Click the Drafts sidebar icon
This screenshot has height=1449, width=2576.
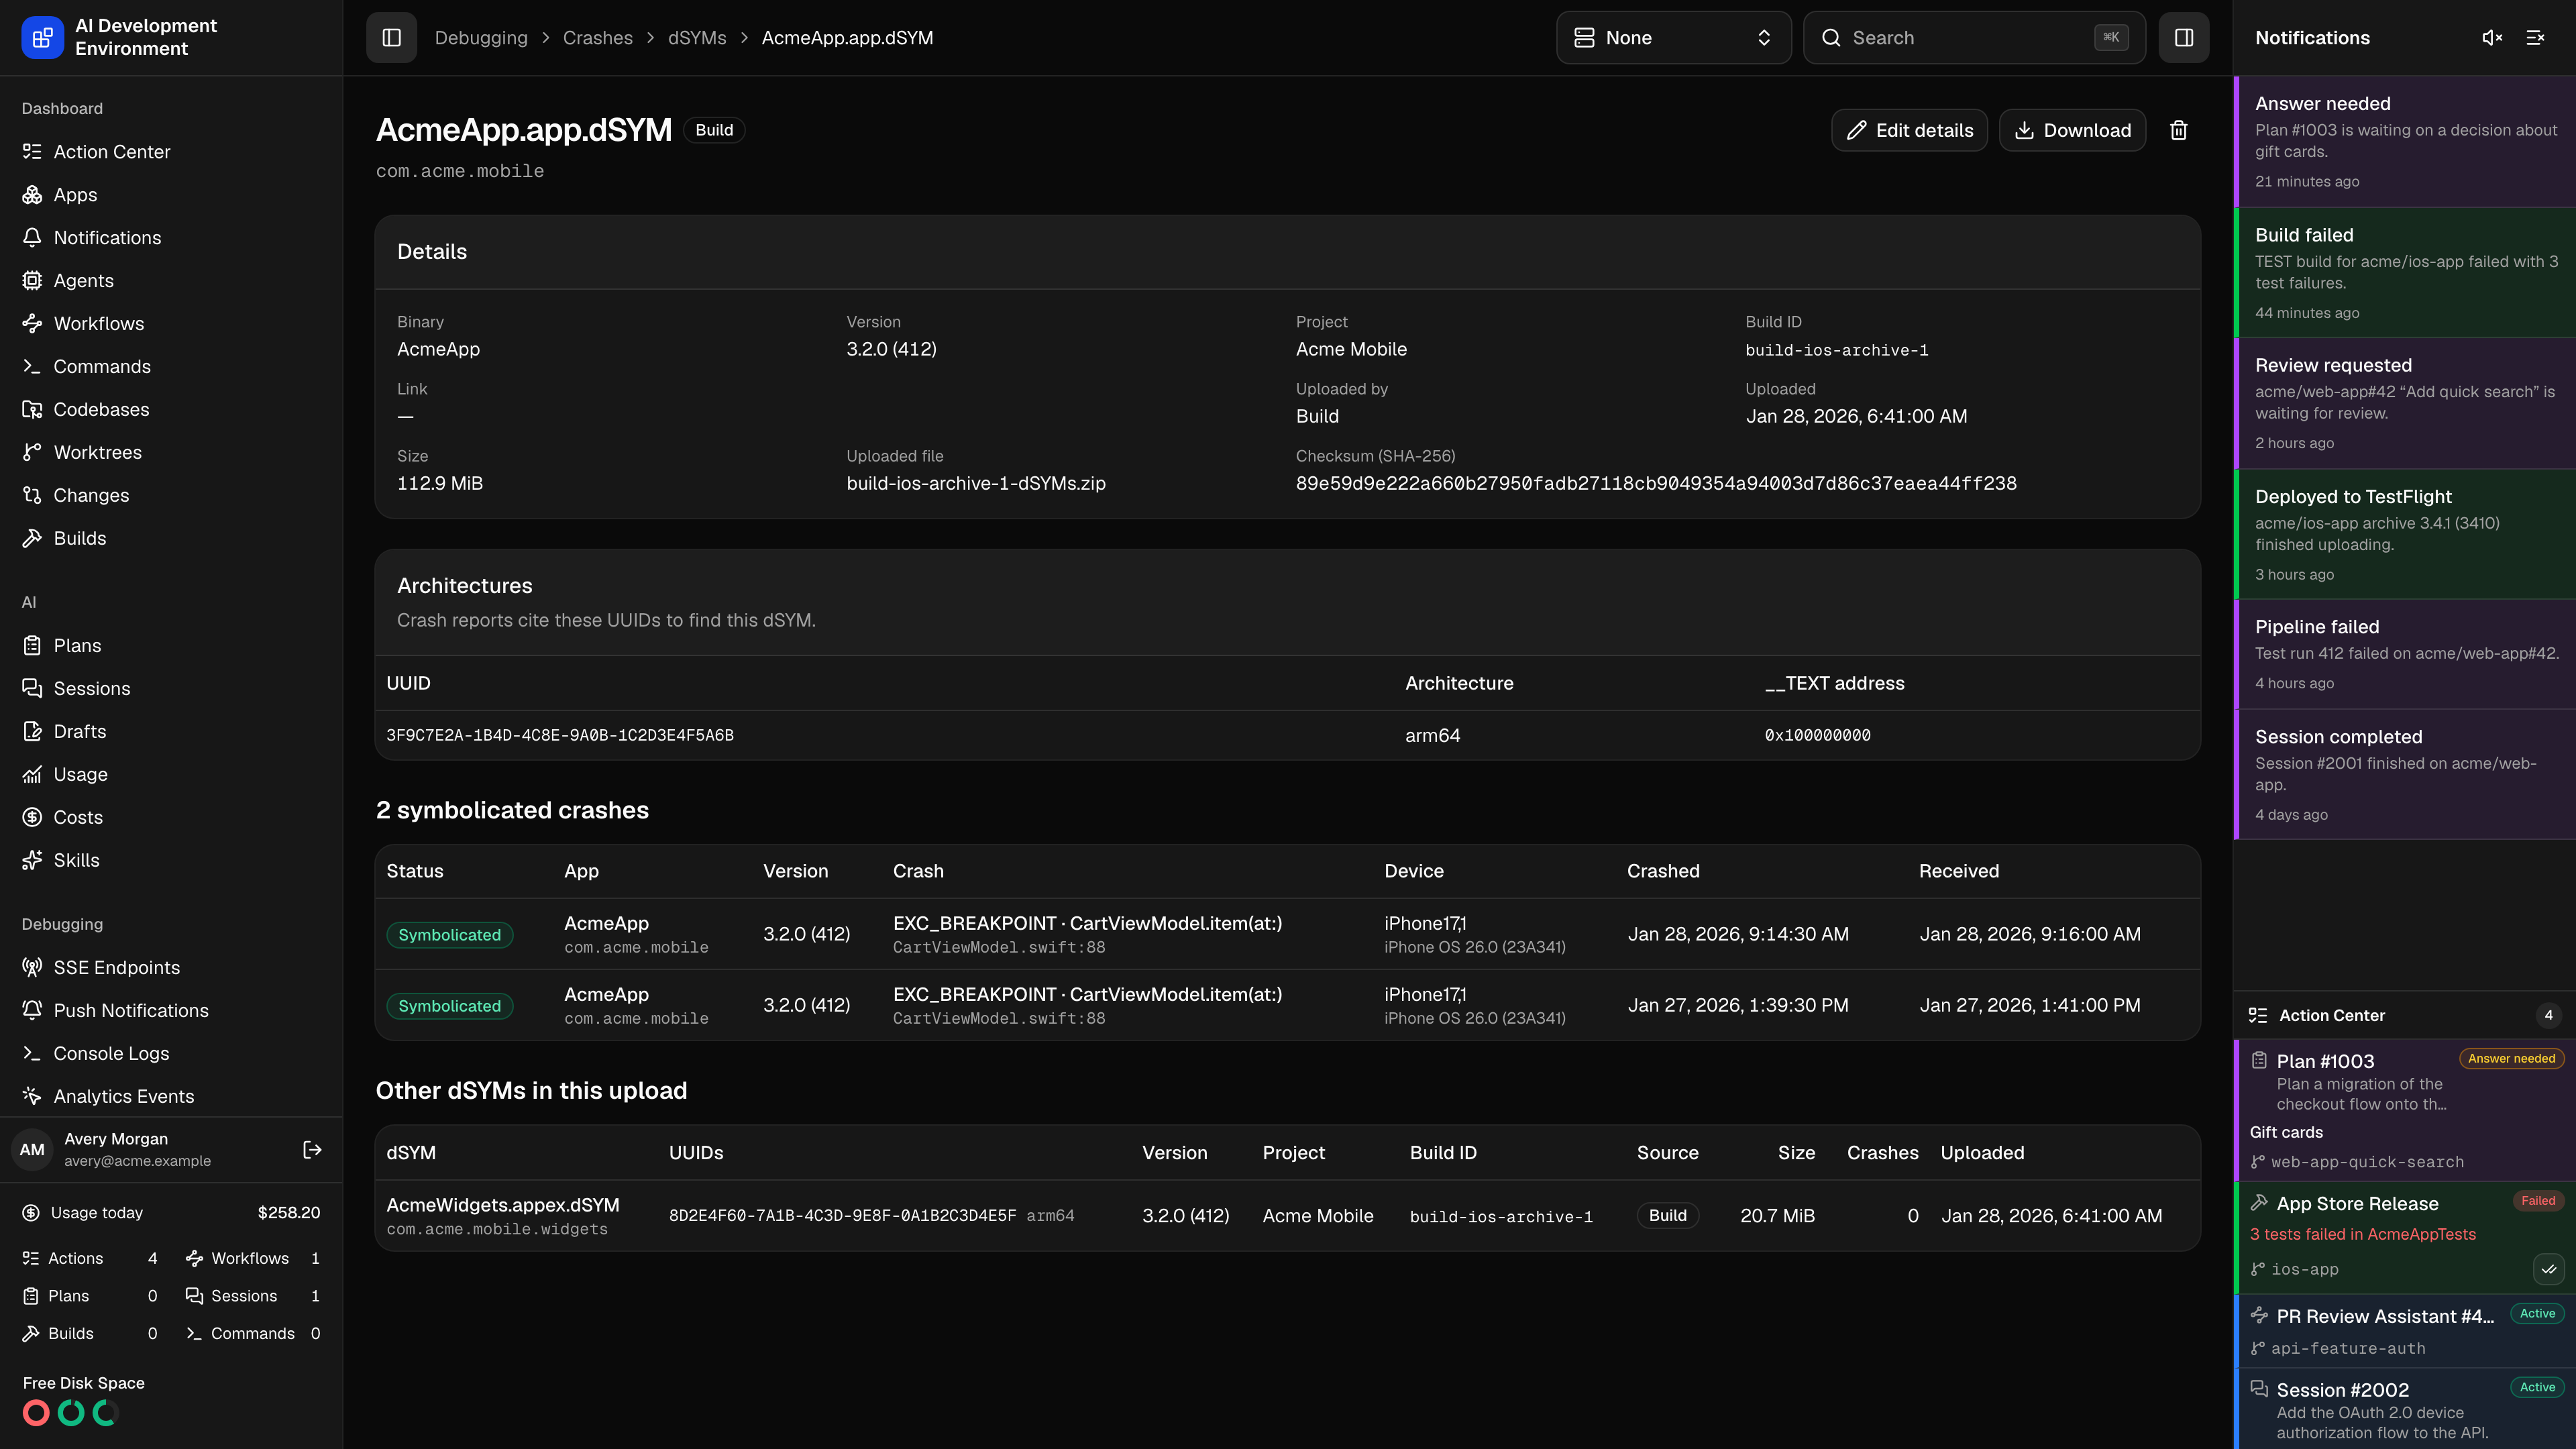[32, 732]
